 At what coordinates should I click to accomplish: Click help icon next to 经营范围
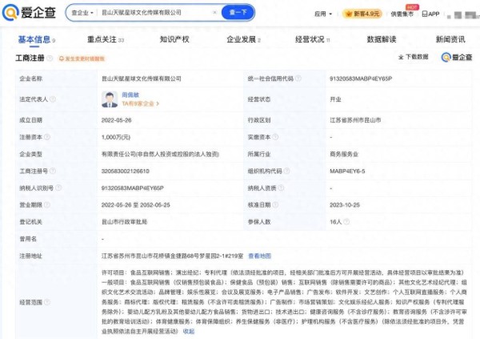coord(47,302)
